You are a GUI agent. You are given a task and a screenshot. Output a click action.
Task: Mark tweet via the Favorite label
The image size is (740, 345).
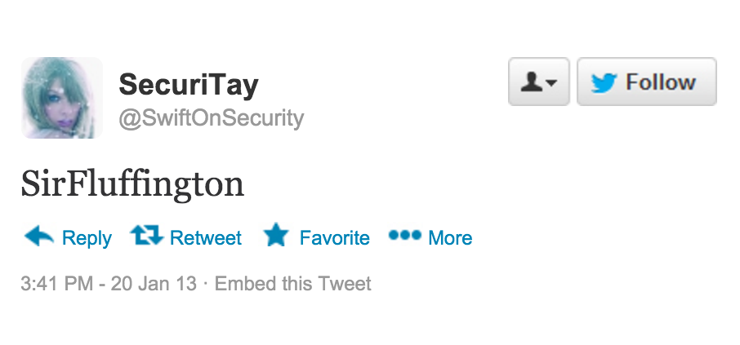pos(335,237)
